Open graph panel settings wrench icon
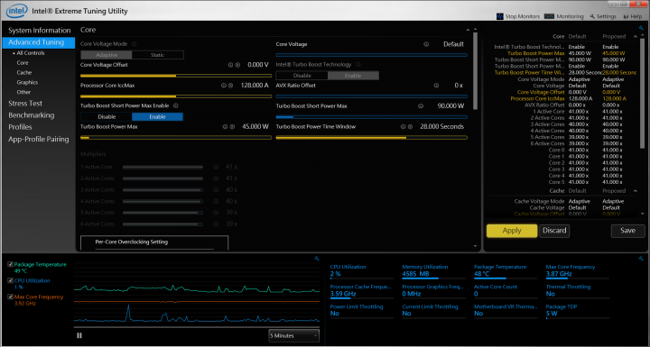 (317, 259)
